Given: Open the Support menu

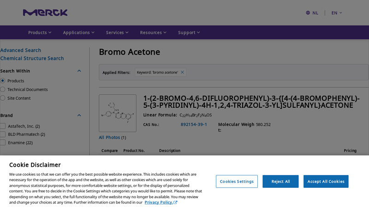Looking at the screenshot, I should coord(189,32).
